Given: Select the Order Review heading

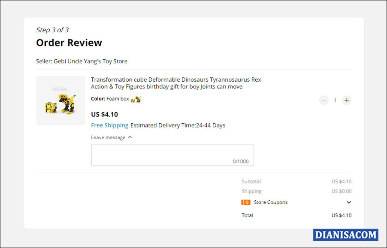Looking at the screenshot, I should click(x=69, y=43).
